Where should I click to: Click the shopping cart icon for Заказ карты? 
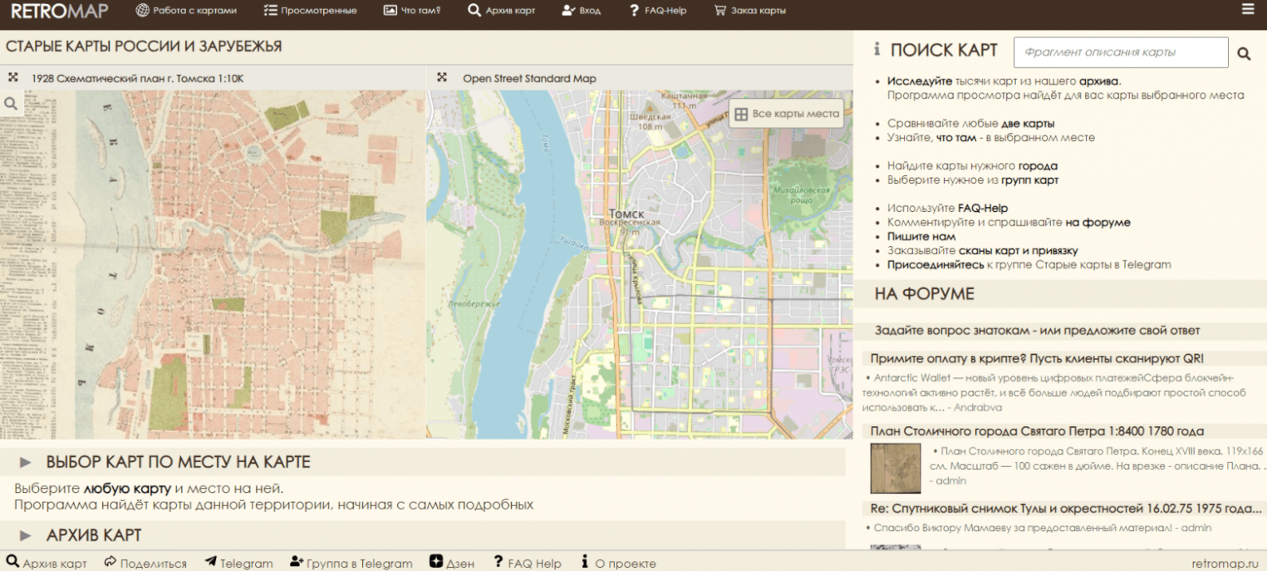coord(719,11)
